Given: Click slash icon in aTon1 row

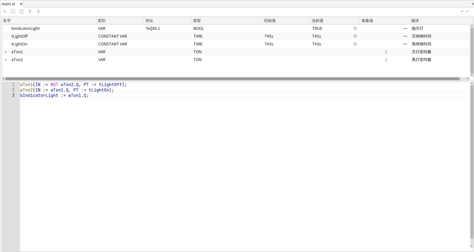Looking at the screenshot, I should 386,52.
